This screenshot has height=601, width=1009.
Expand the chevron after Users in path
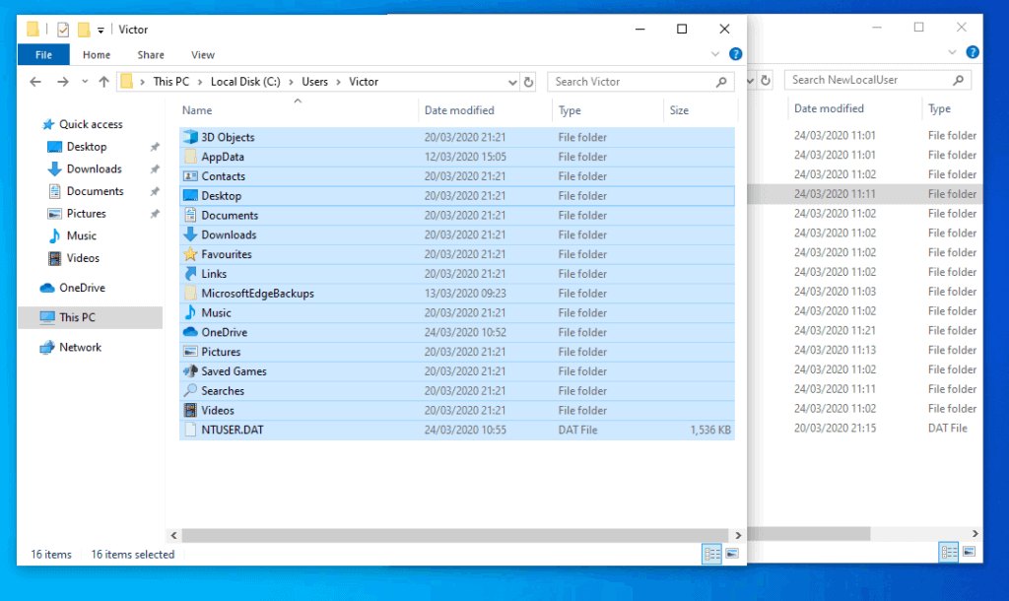point(339,82)
